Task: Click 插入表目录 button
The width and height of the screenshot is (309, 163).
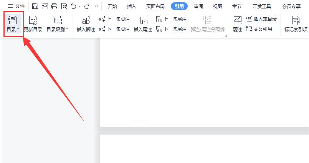Action: pyautogui.click(x=261, y=19)
